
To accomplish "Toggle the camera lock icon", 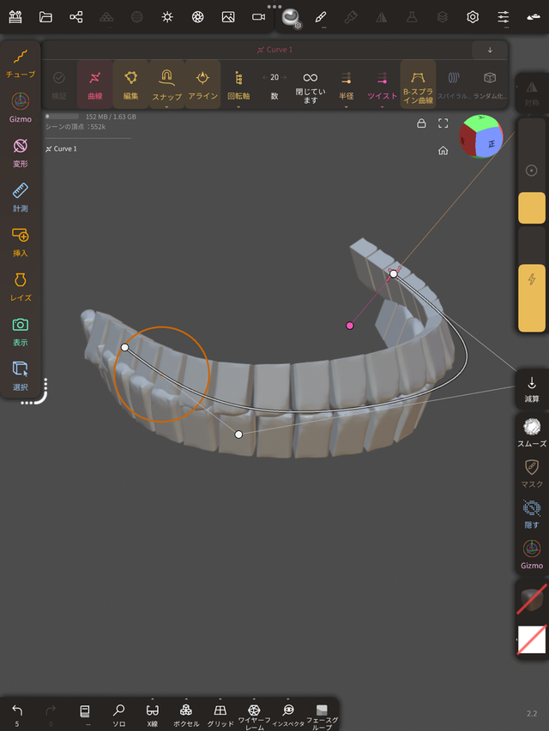I will (421, 123).
